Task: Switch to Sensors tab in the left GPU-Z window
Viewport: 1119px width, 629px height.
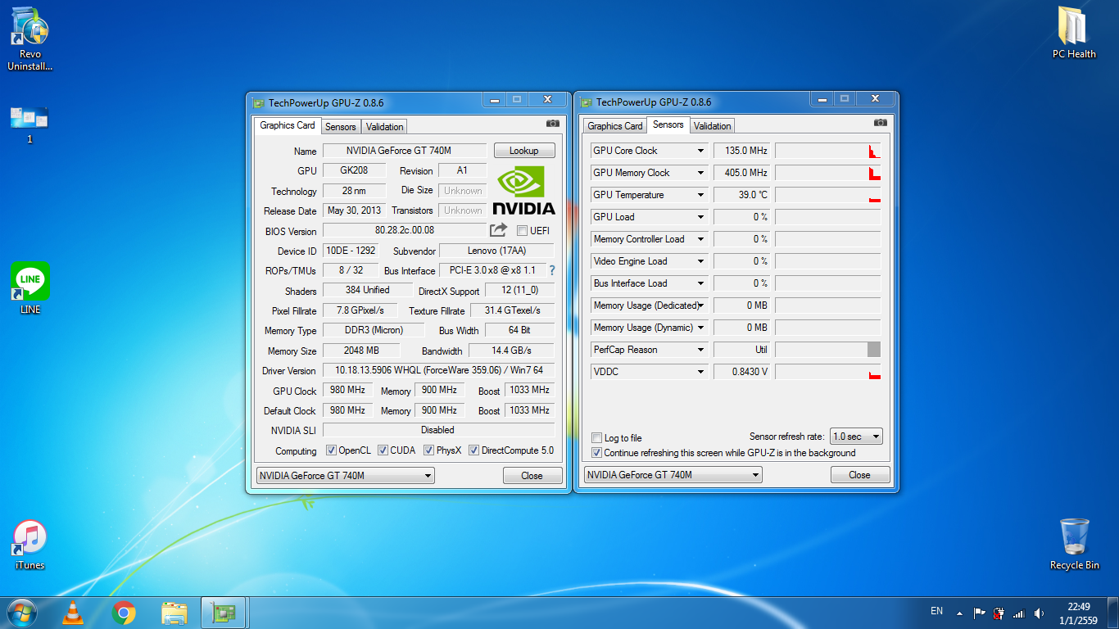Action: [x=340, y=127]
